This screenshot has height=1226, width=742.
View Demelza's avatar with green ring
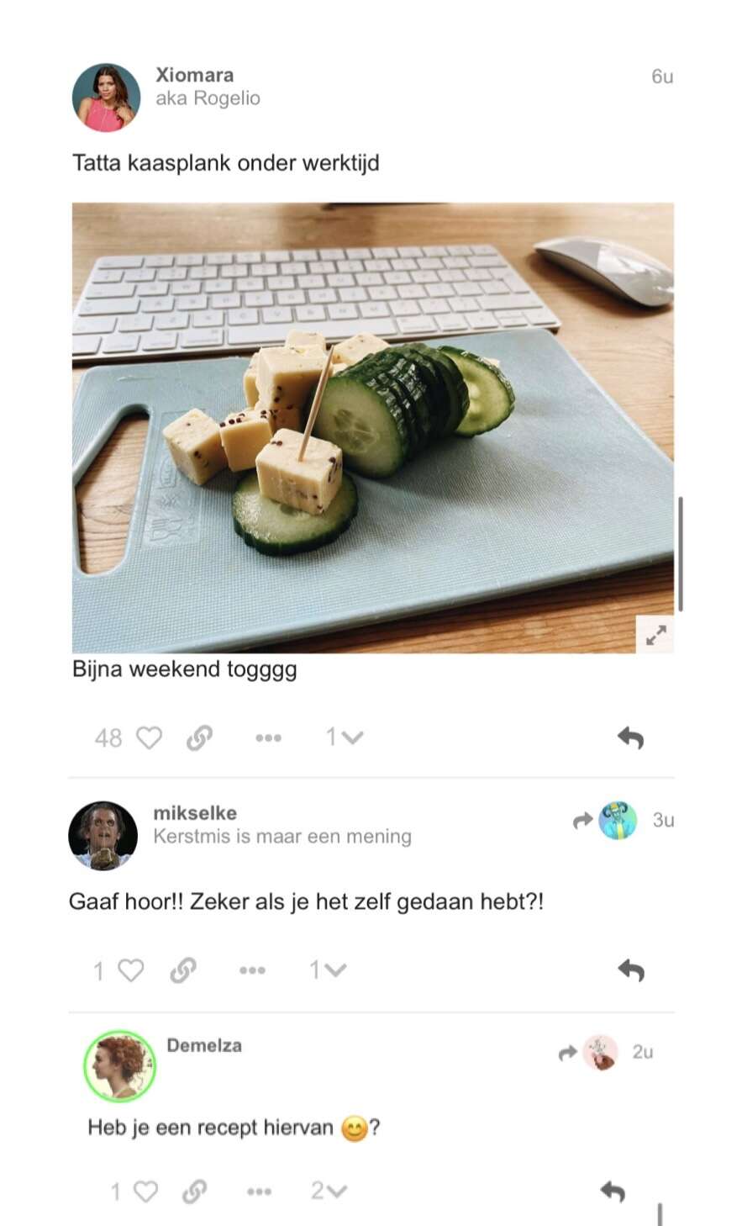[x=119, y=1066]
